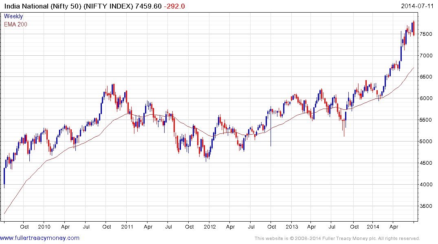Image resolution: width=438 pixels, height=244 pixels.
Task: Click the copyright notice for Fuller Treacy Money
Action: click(x=337, y=238)
